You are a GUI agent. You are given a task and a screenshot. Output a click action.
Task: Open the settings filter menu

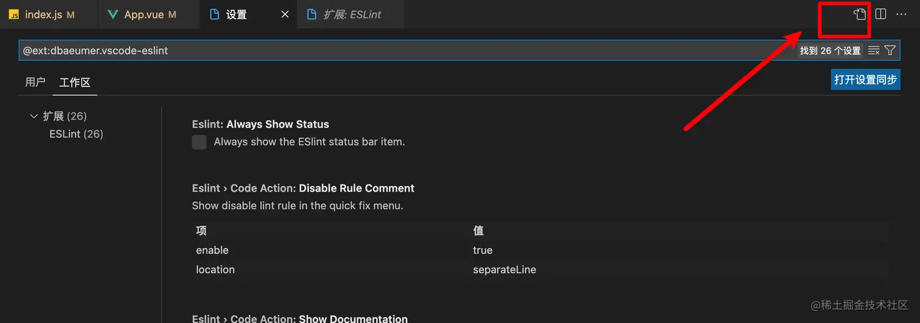(x=890, y=50)
